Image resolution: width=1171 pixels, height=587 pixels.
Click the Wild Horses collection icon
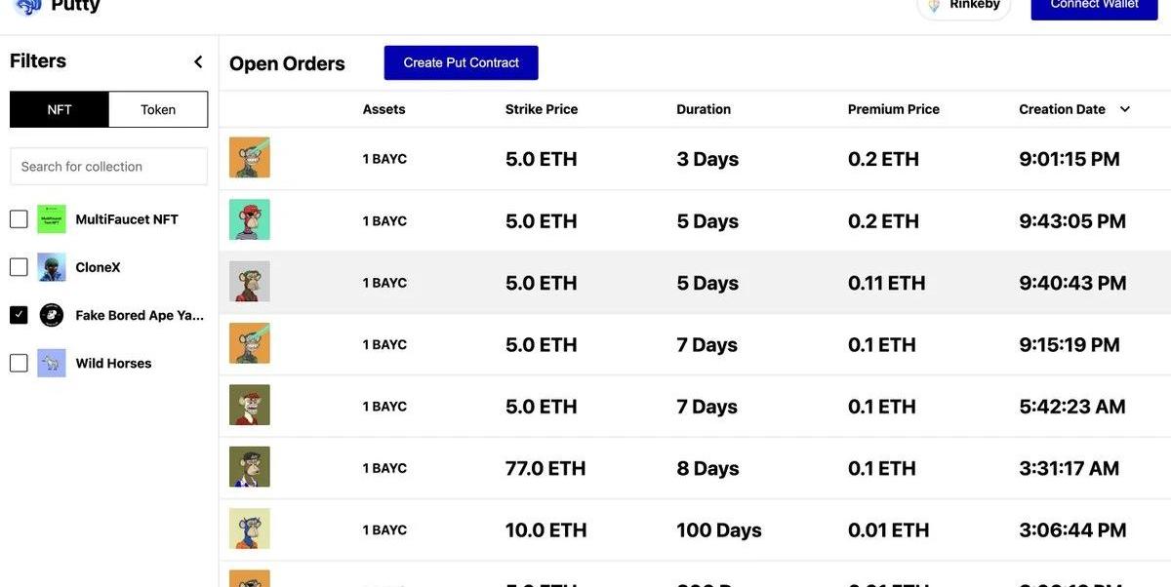tap(52, 363)
